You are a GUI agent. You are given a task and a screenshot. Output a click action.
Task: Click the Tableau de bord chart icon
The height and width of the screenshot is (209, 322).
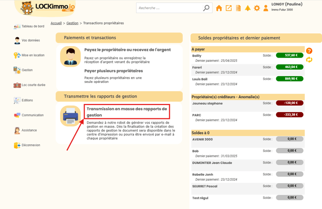click(17, 26)
